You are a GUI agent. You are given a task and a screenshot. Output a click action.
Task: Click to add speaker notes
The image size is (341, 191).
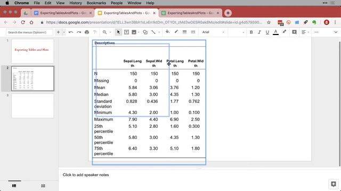tap(86, 175)
